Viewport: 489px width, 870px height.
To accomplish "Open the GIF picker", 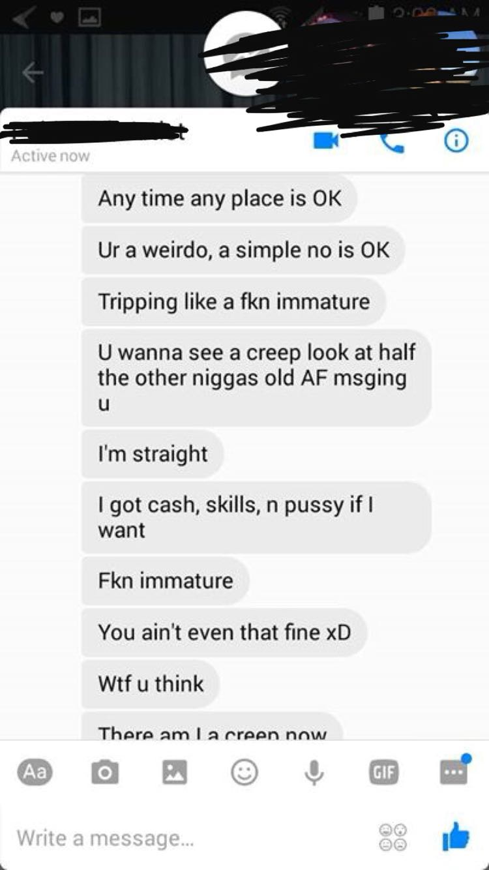I will click(384, 773).
